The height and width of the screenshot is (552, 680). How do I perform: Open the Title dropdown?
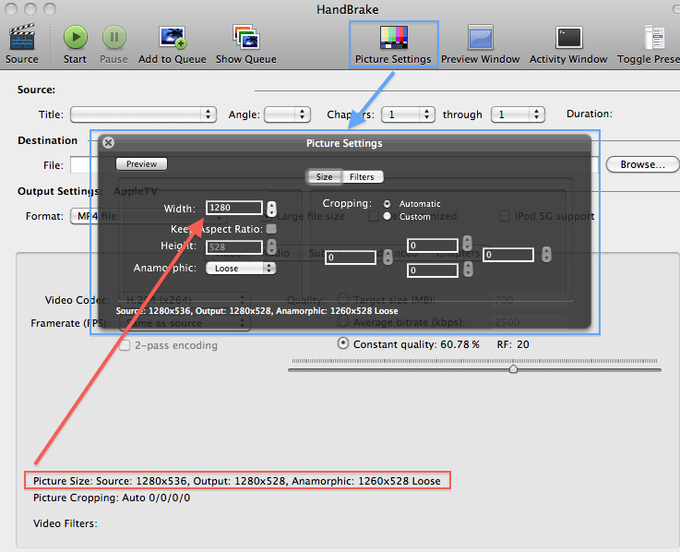tap(144, 114)
